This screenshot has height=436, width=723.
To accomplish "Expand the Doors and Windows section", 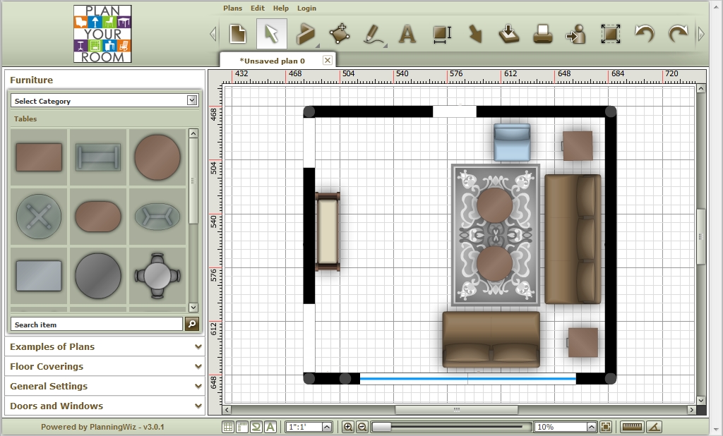I will (x=104, y=406).
